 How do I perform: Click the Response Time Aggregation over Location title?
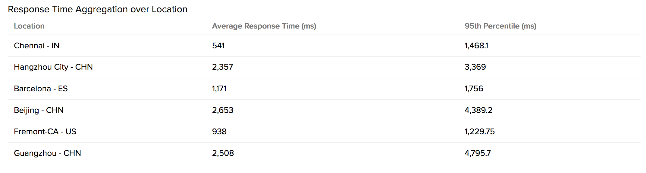tap(98, 9)
